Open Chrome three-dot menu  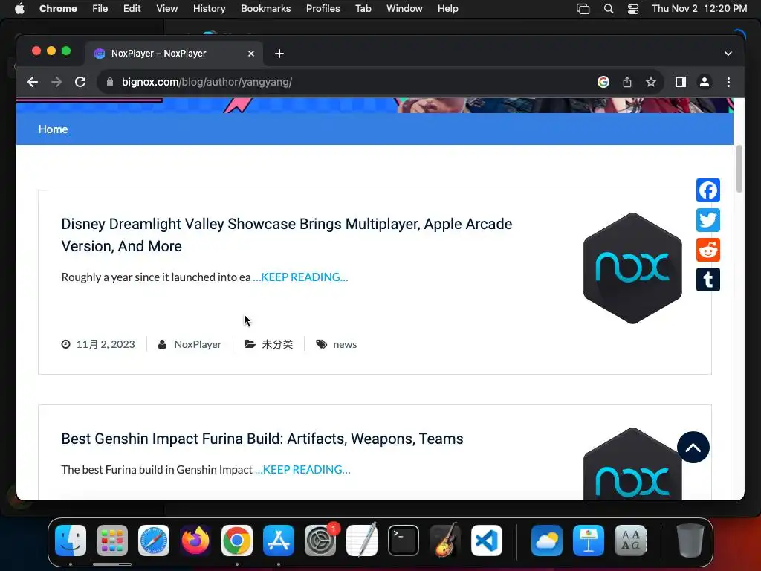tap(728, 82)
